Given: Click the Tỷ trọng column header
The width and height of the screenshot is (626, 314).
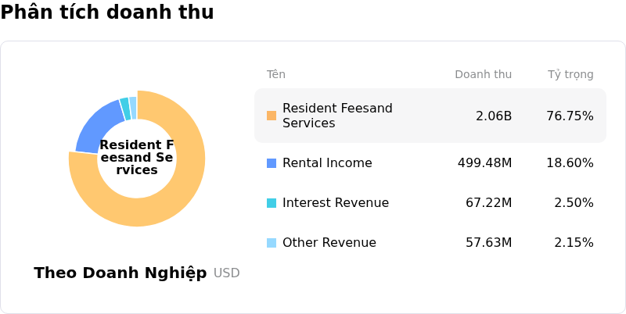Looking at the screenshot, I should click(x=570, y=75).
